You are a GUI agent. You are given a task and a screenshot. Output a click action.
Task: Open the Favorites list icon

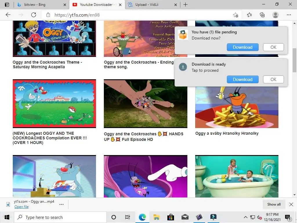coord(249,15)
